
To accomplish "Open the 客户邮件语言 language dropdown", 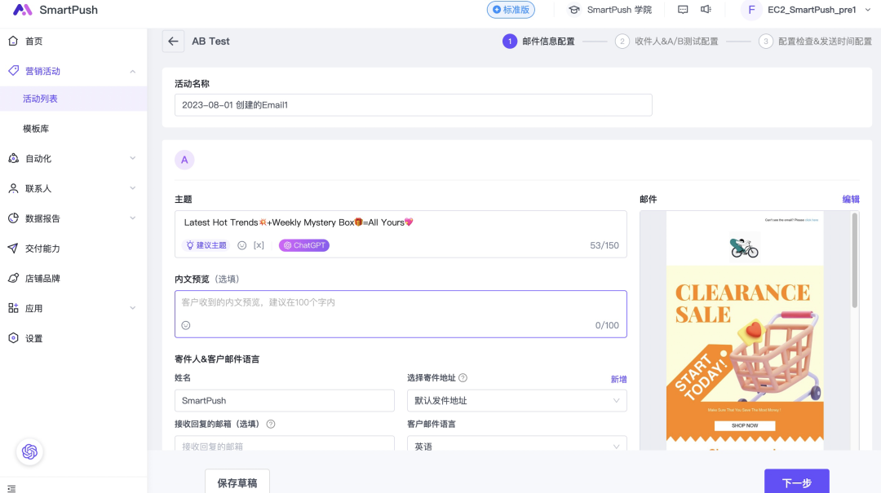I will (517, 446).
